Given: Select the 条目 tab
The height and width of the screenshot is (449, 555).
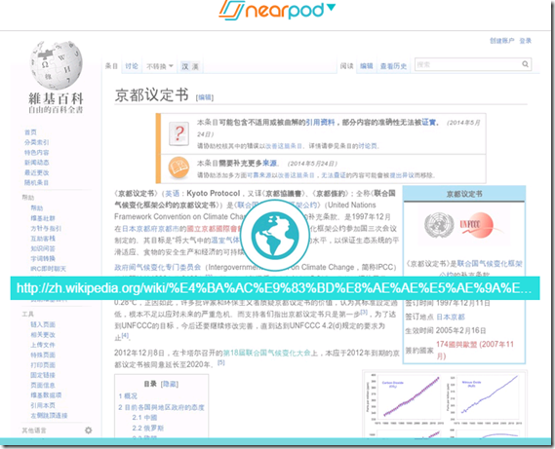Looking at the screenshot, I should point(111,66).
